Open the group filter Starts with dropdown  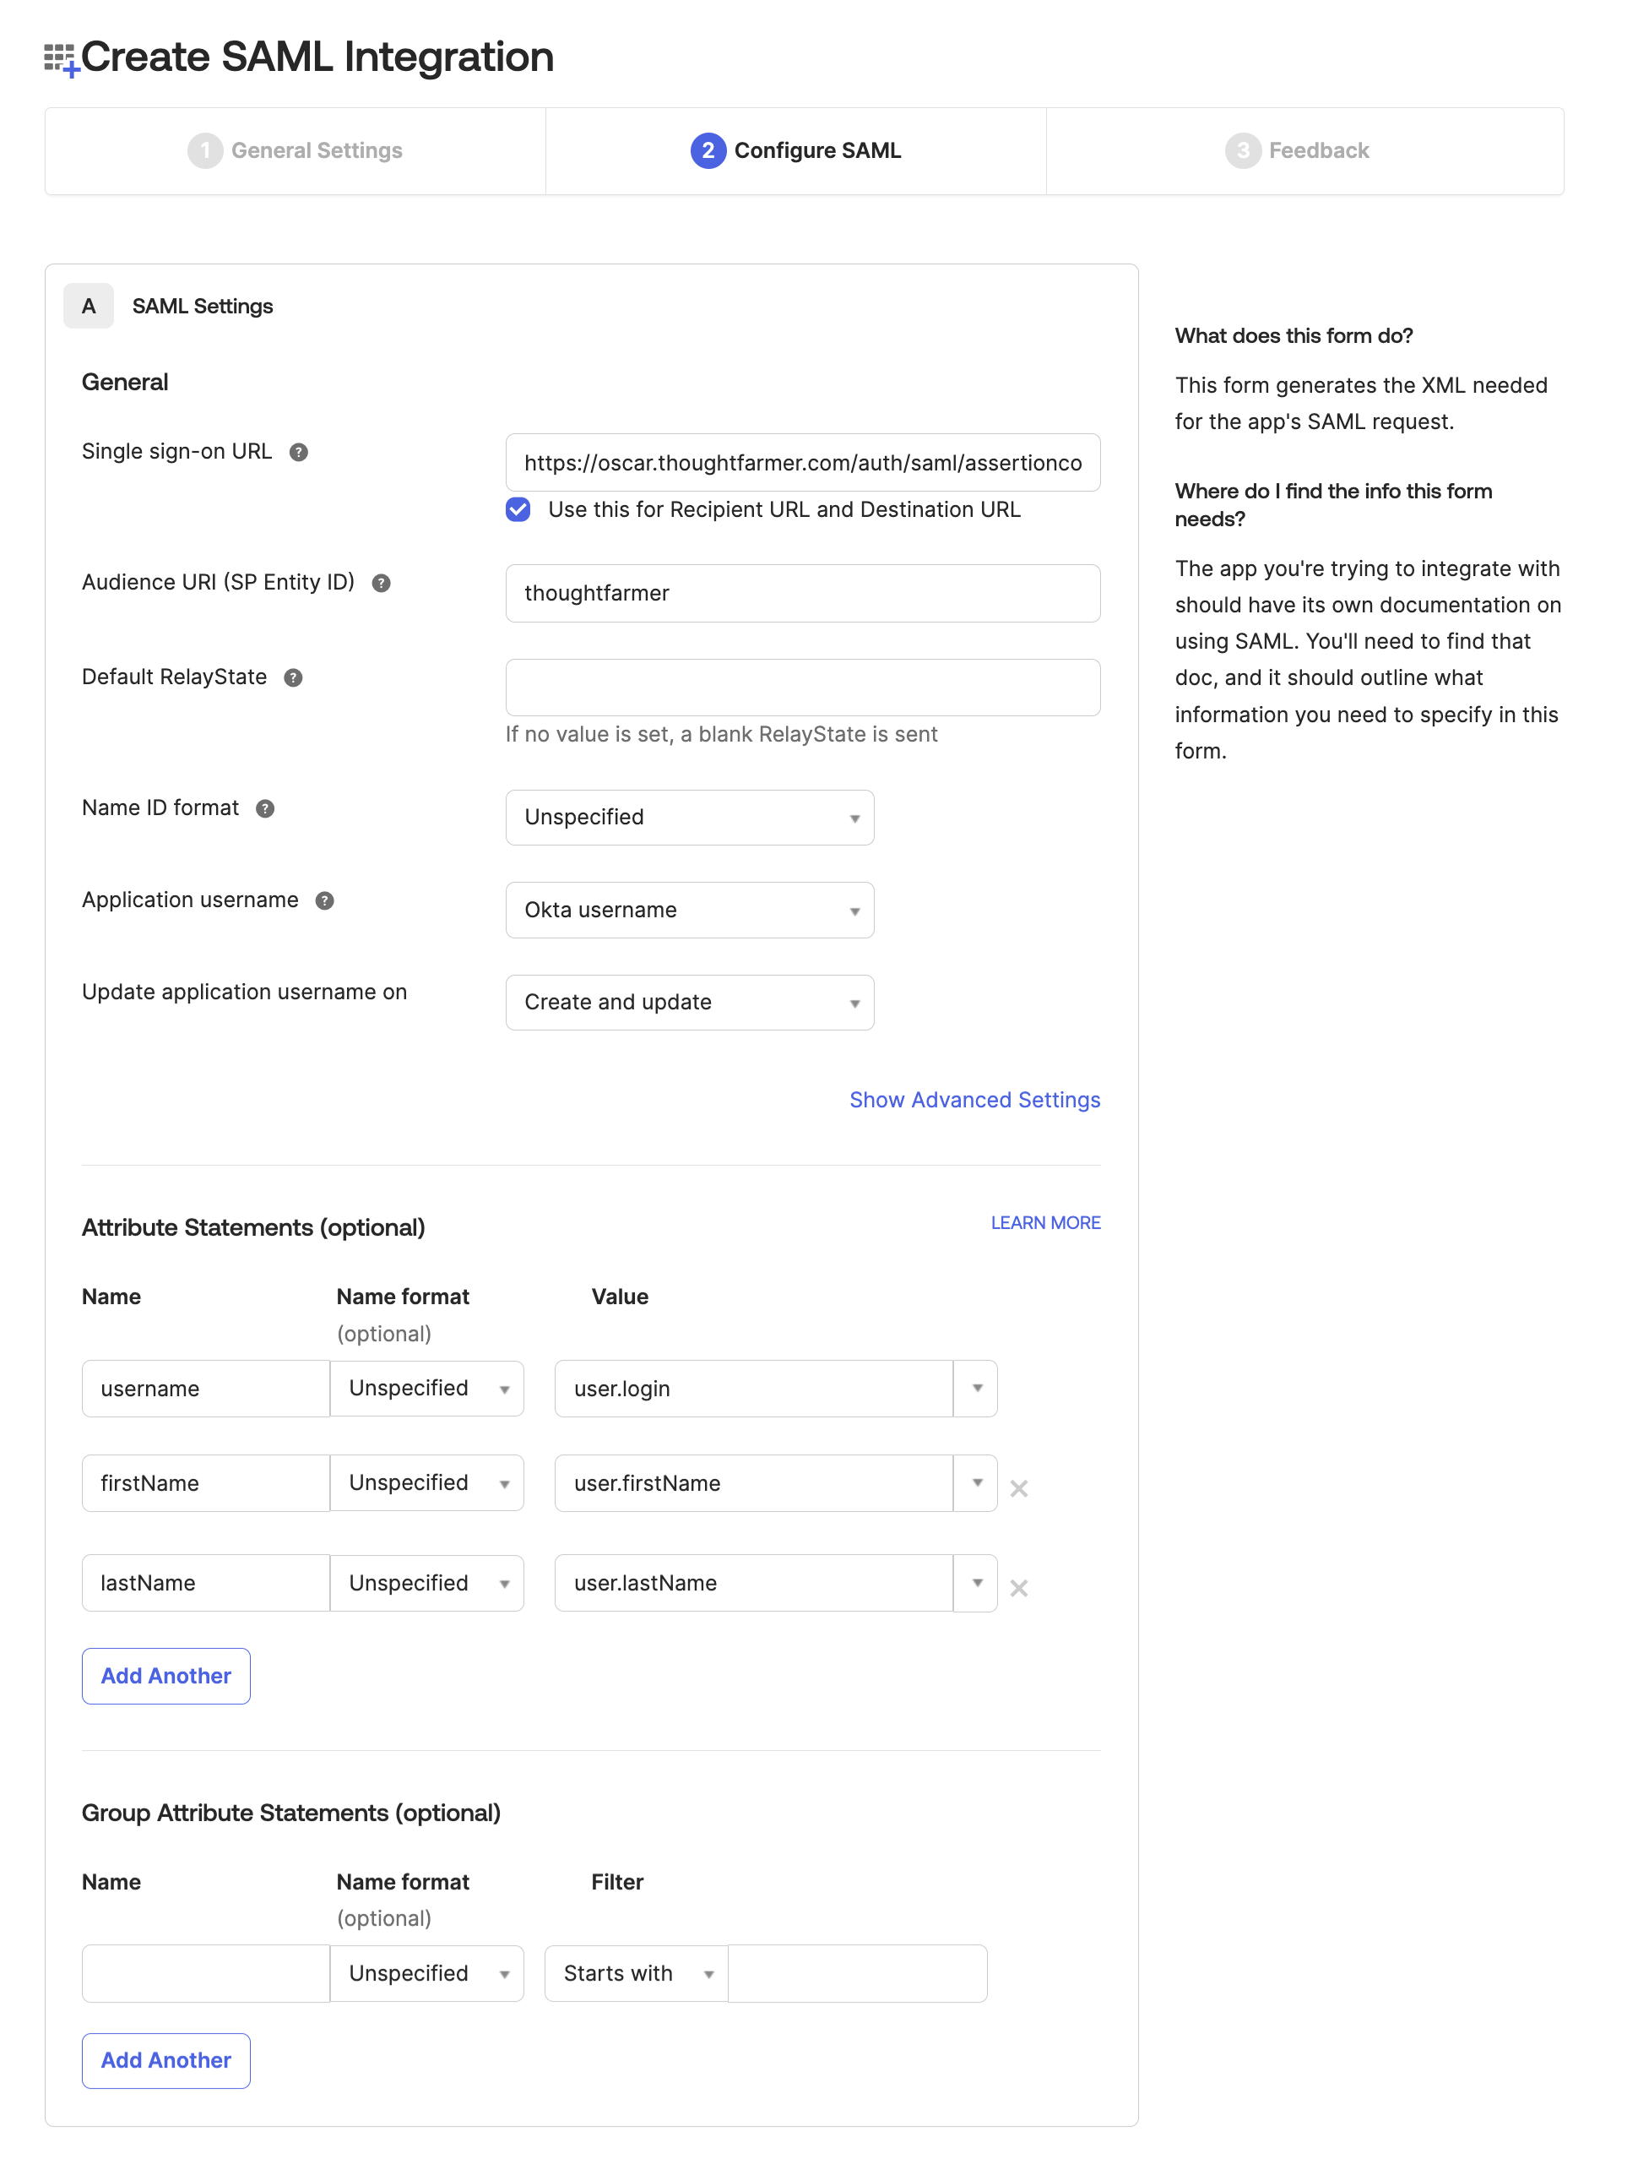pyautogui.click(x=637, y=1973)
